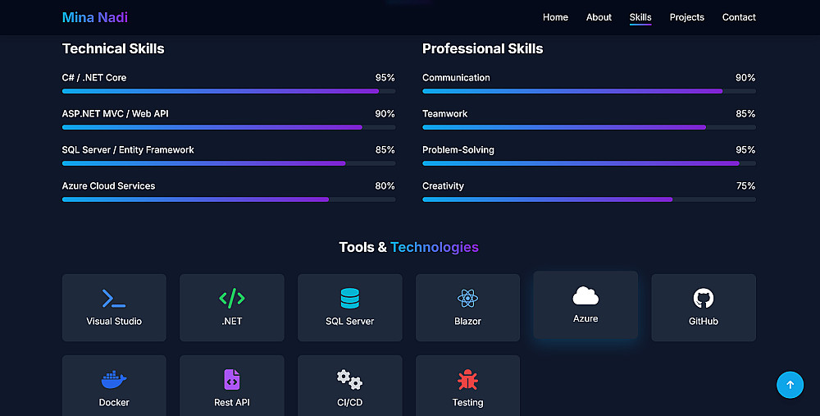Click the Visual Studio card label
This screenshot has width=820, height=416.
click(x=114, y=322)
